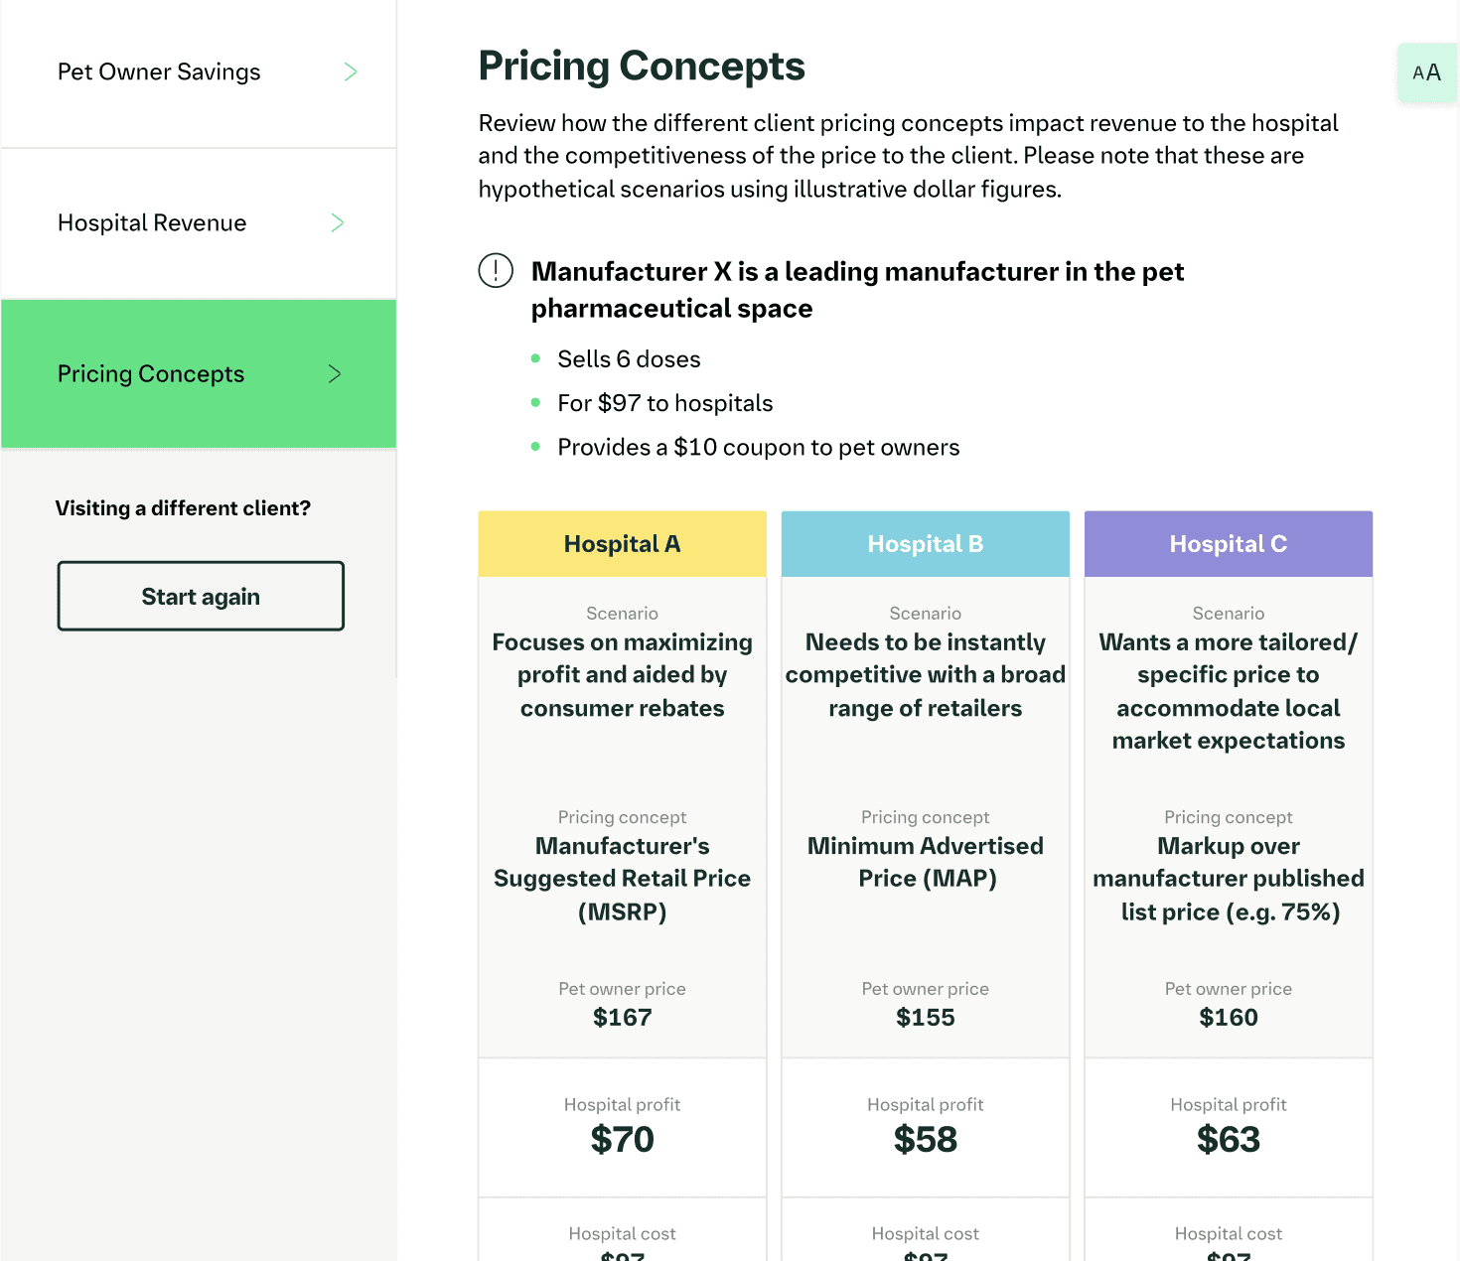This screenshot has height=1261, width=1460.
Task: Click the Start again button
Action: pyautogui.click(x=201, y=596)
